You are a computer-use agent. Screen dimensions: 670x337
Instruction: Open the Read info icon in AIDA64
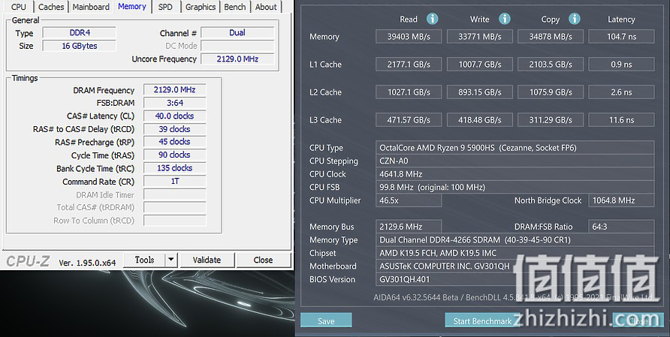click(x=433, y=19)
